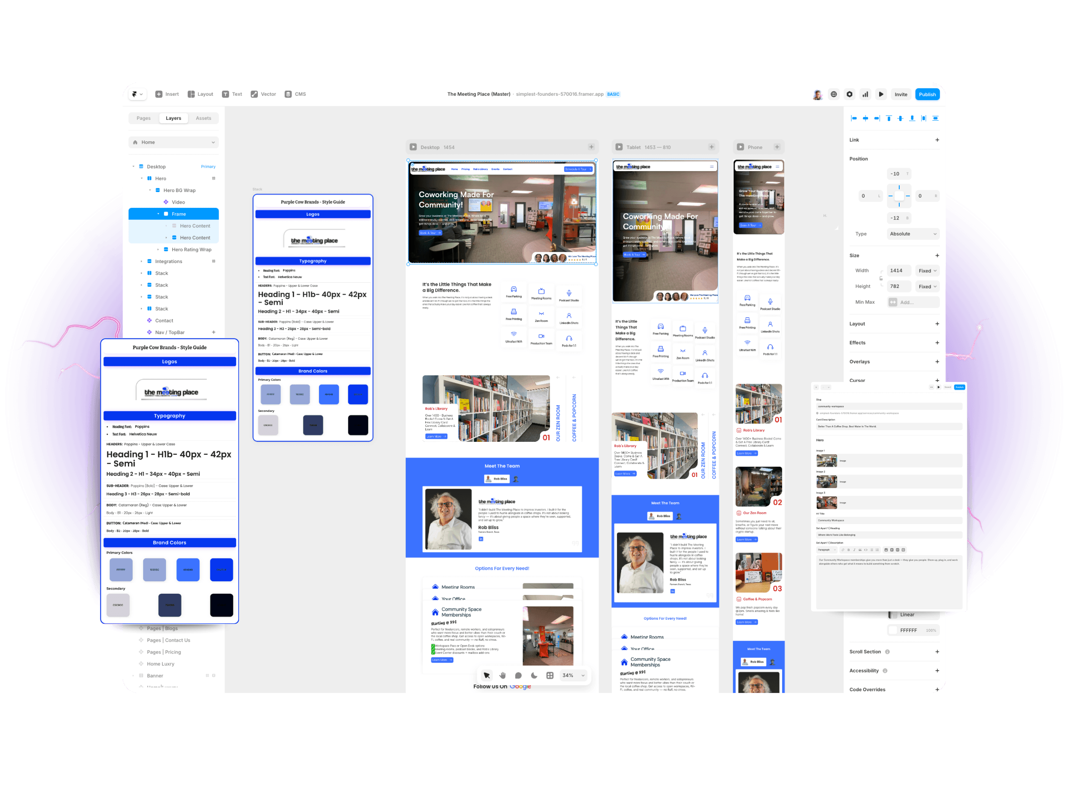The height and width of the screenshot is (802, 1069).
Task: Open site settings from the top bar
Action: click(849, 94)
